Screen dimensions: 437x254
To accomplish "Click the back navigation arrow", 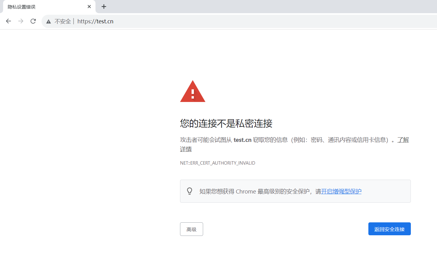I will tap(9, 21).
